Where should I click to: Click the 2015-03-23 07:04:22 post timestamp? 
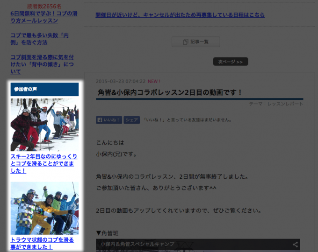[x=121, y=81]
